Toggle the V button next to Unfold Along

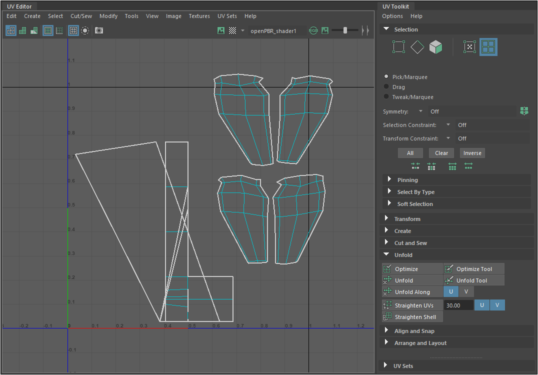tap(466, 292)
